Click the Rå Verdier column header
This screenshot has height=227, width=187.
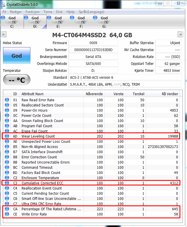pos(163,94)
